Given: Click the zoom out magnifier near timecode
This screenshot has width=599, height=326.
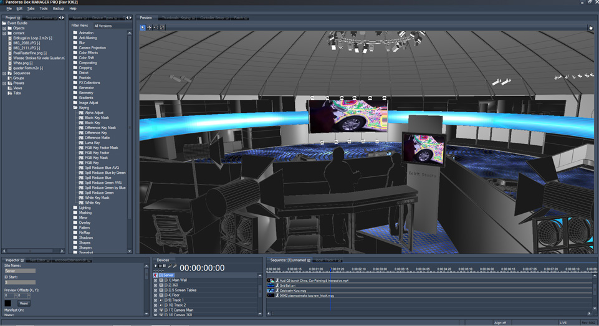Looking at the screenshot, I should click(x=170, y=266).
